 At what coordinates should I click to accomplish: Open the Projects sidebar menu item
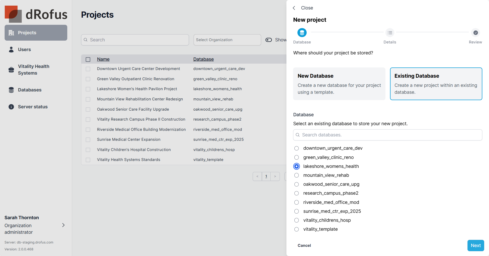tap(36, 33)
